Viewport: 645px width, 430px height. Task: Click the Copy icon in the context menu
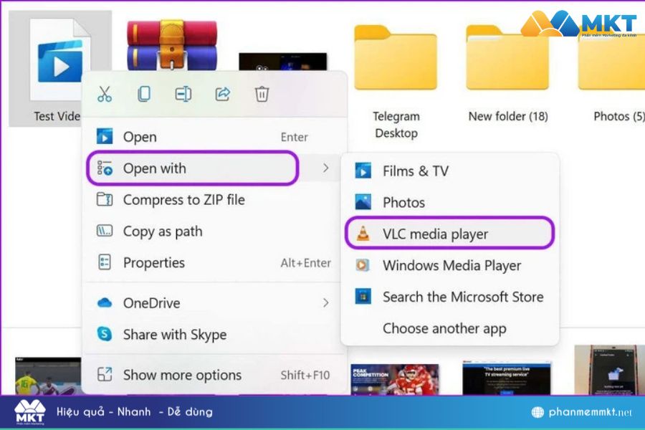(x=144, y=94)
